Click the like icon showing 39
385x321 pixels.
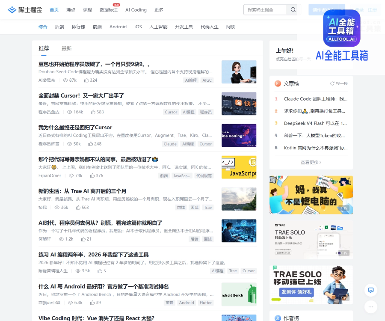coord(92,303)
